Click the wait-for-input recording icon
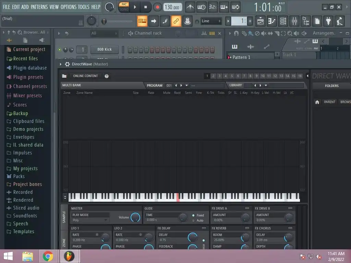 coord(201,7)
